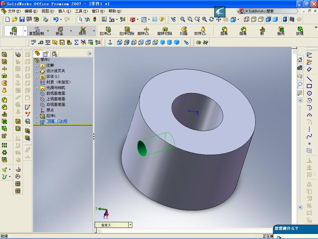Undo the last action
Screen dimensions: 318x239
tap(56, 19)
